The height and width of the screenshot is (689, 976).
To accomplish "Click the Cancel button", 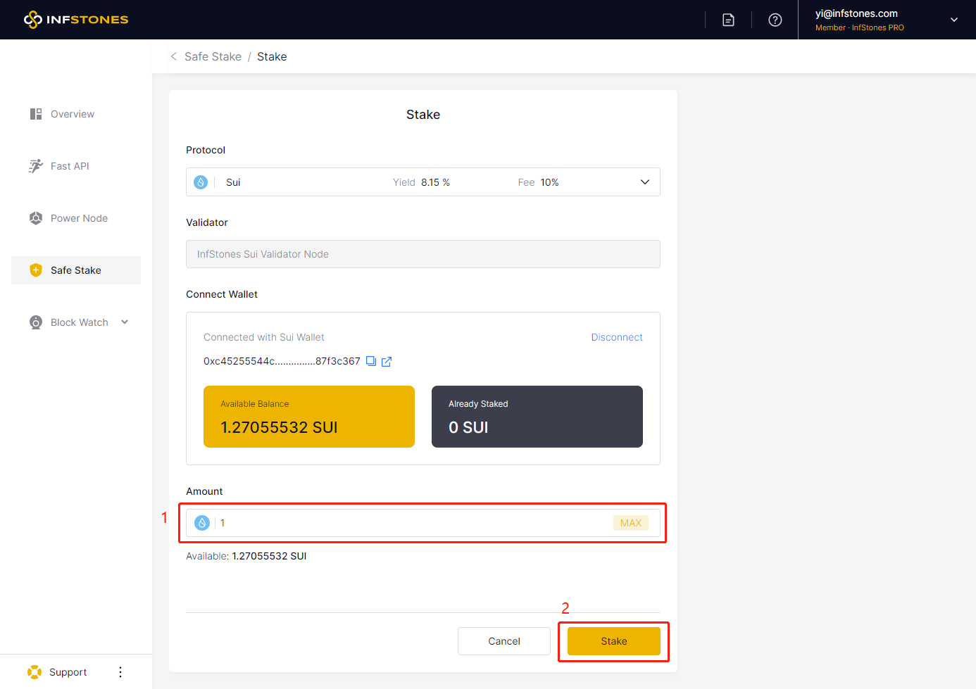I will click(504, 641).
